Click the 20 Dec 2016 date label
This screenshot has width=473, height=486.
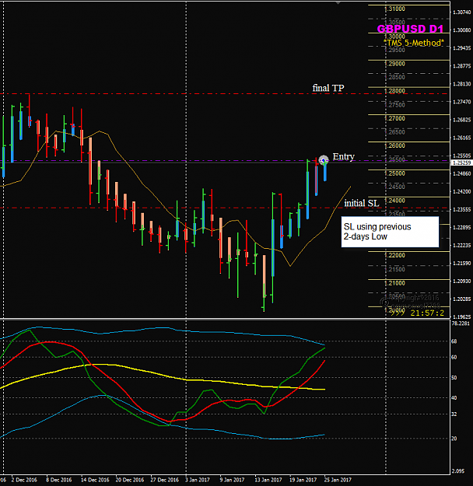click(130, 480)
